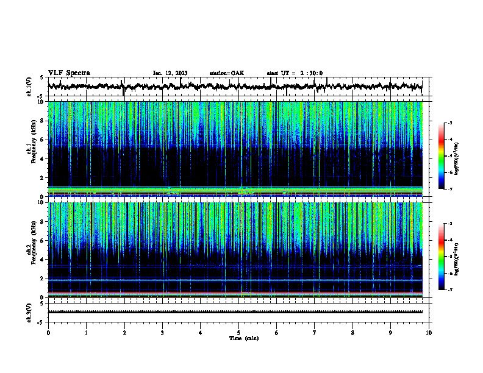This screenshot has height=373, width=483.
Task: Click the "2" kHz tick on ch.1 frequency axis
Action: 43,178
